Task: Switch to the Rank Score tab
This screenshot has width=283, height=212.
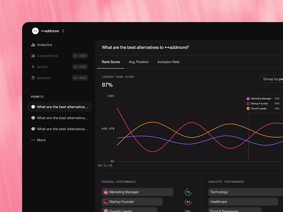Action: [x=111, y=62]
